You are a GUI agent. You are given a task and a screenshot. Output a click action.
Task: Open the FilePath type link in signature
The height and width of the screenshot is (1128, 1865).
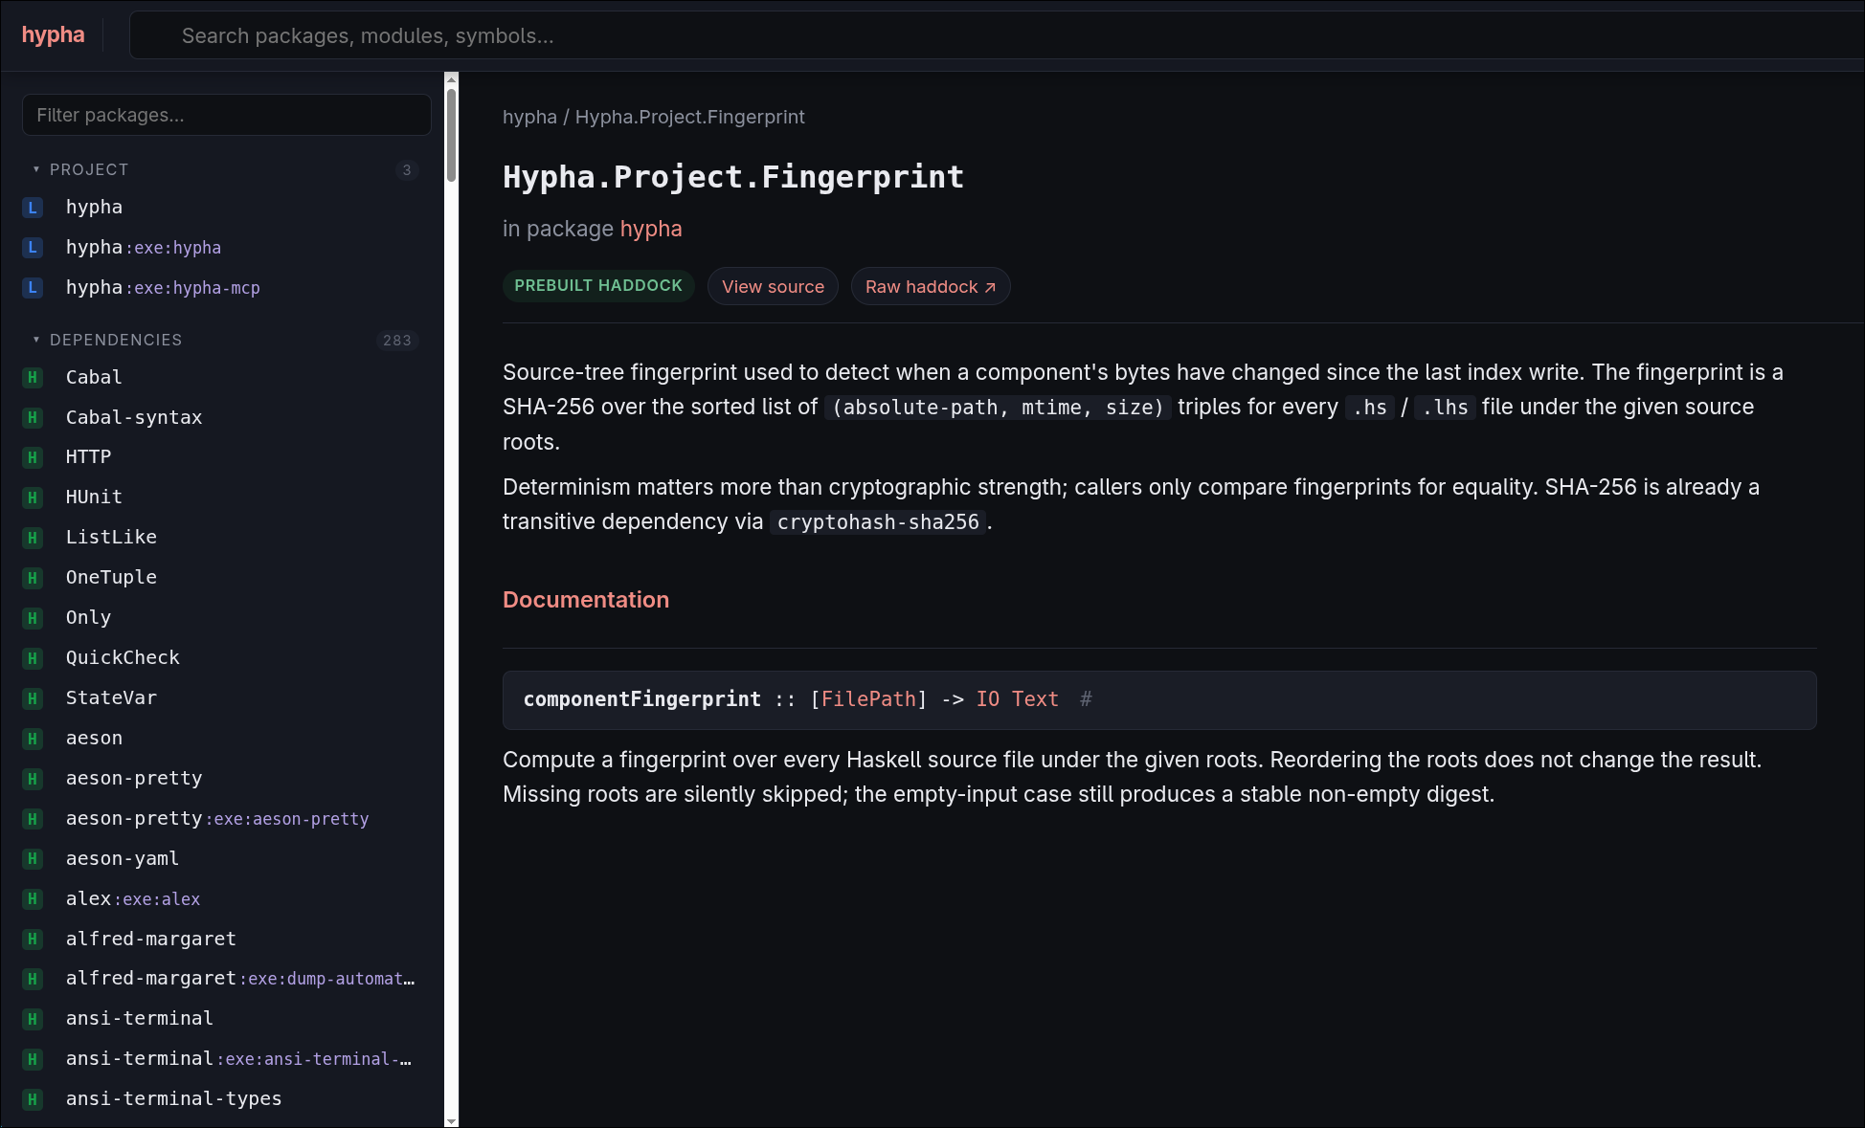(x=868, y=699)
